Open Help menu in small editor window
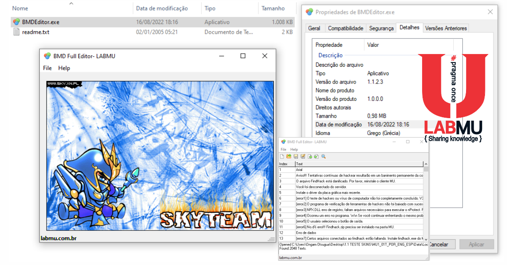The image size is (507, 265). click(294, 149)
